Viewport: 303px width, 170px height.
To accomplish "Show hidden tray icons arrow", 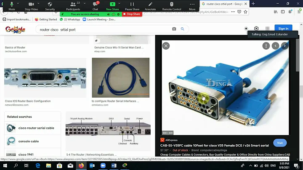I will tap(250, 165).
